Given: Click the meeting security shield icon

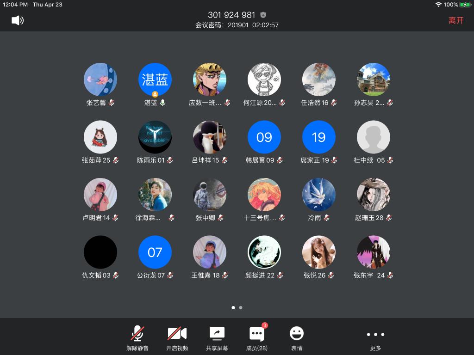Looking at the screenshot, I should [x=263, y=15].
